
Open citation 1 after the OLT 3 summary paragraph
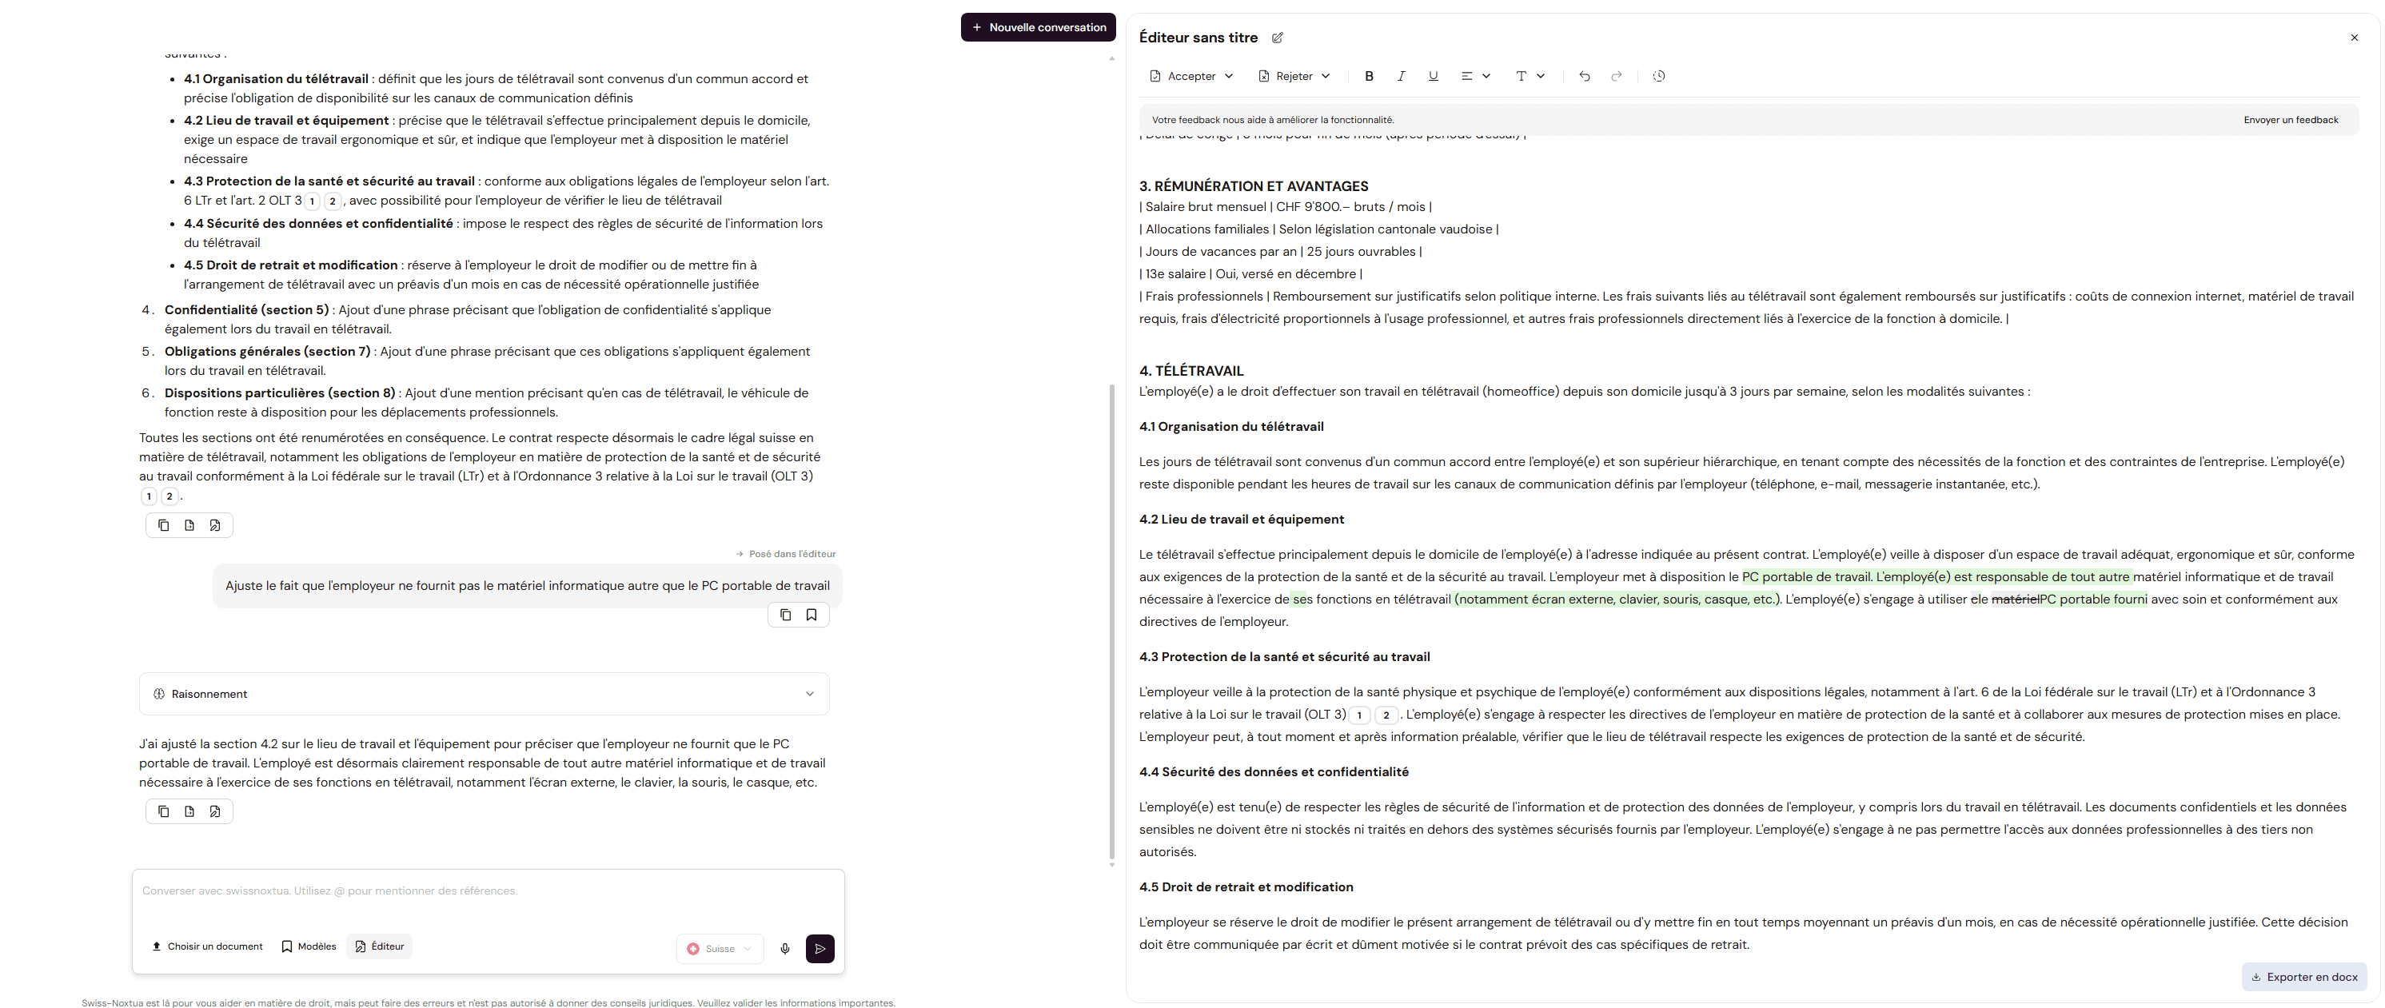click(149, 496)
